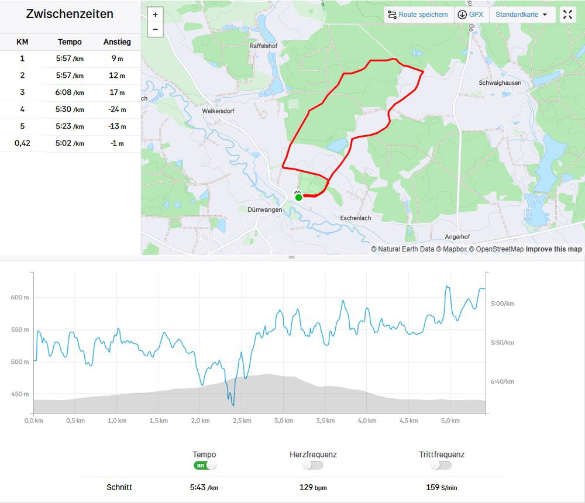This screenshot has height=503, width=585.
Task: Click the Anstieg column header
Action: (117, 42)
